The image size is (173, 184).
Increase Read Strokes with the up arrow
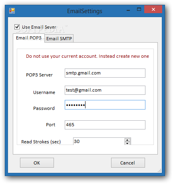click(127, 140)
